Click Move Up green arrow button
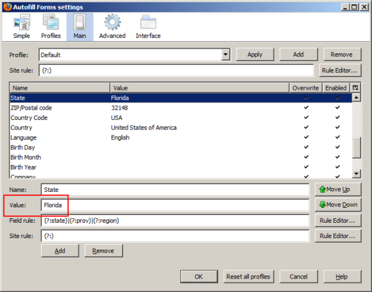This screenshot has height=292, width=372. point(338,189)
